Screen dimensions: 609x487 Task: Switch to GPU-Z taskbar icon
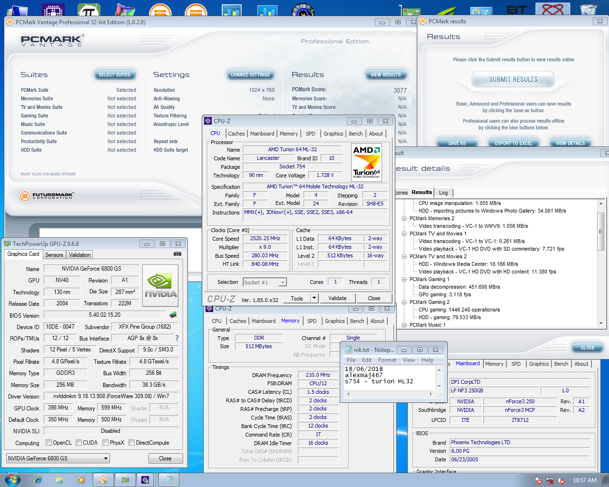tap(125, 480)
